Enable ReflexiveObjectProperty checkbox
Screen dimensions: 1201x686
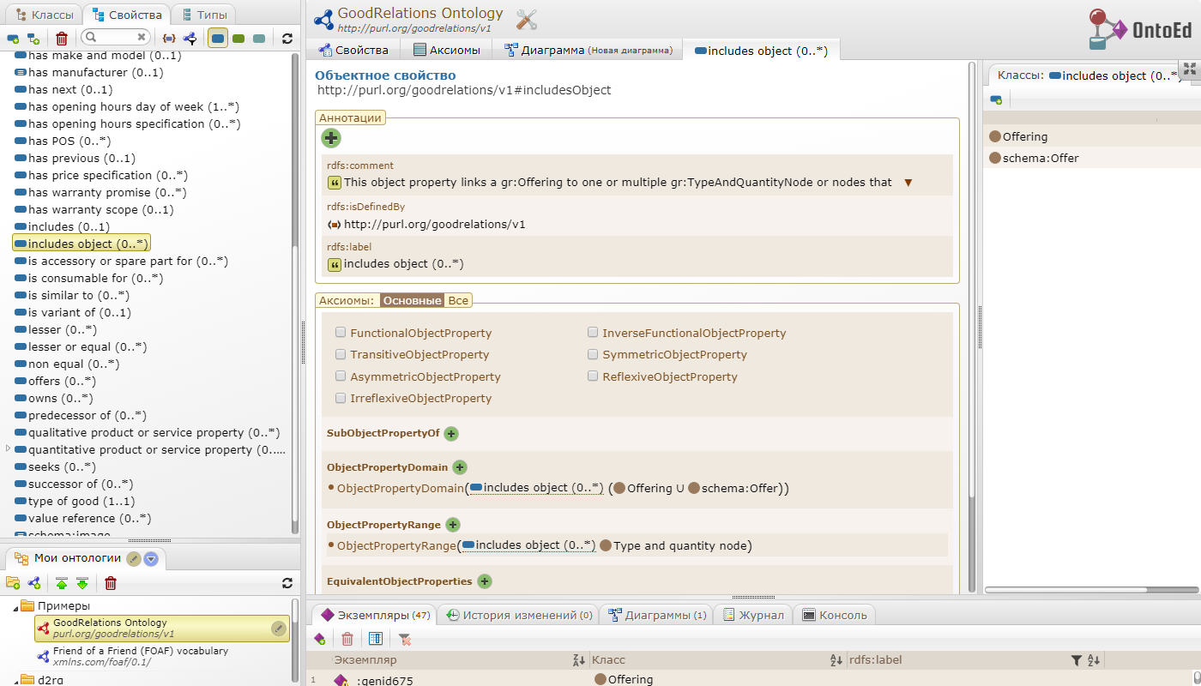coord(594,376)
